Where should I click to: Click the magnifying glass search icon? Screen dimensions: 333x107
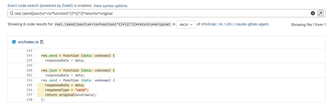click(11, 13)
